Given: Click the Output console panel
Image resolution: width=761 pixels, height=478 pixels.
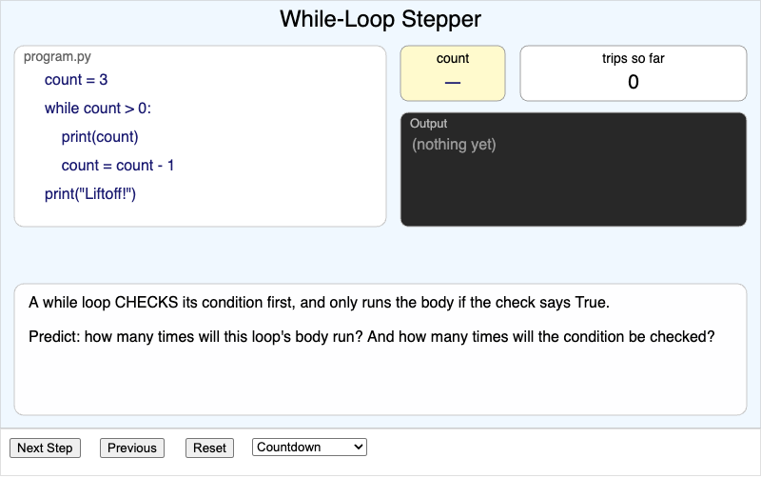Looking at the screenshot, I should (x=574, y=169).
